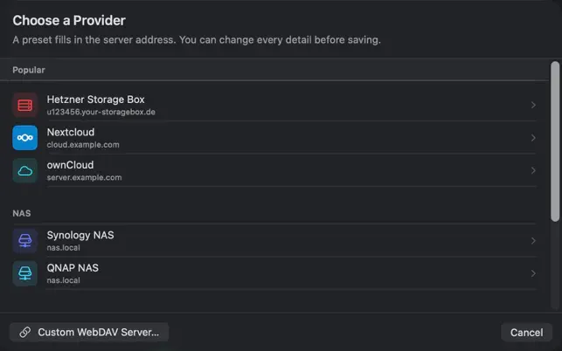Click the Choose a Provider heading
Screen dimensions: 562x351
(x=69, y=20)
